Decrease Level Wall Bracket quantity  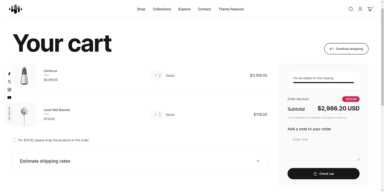tap(160, 116)
